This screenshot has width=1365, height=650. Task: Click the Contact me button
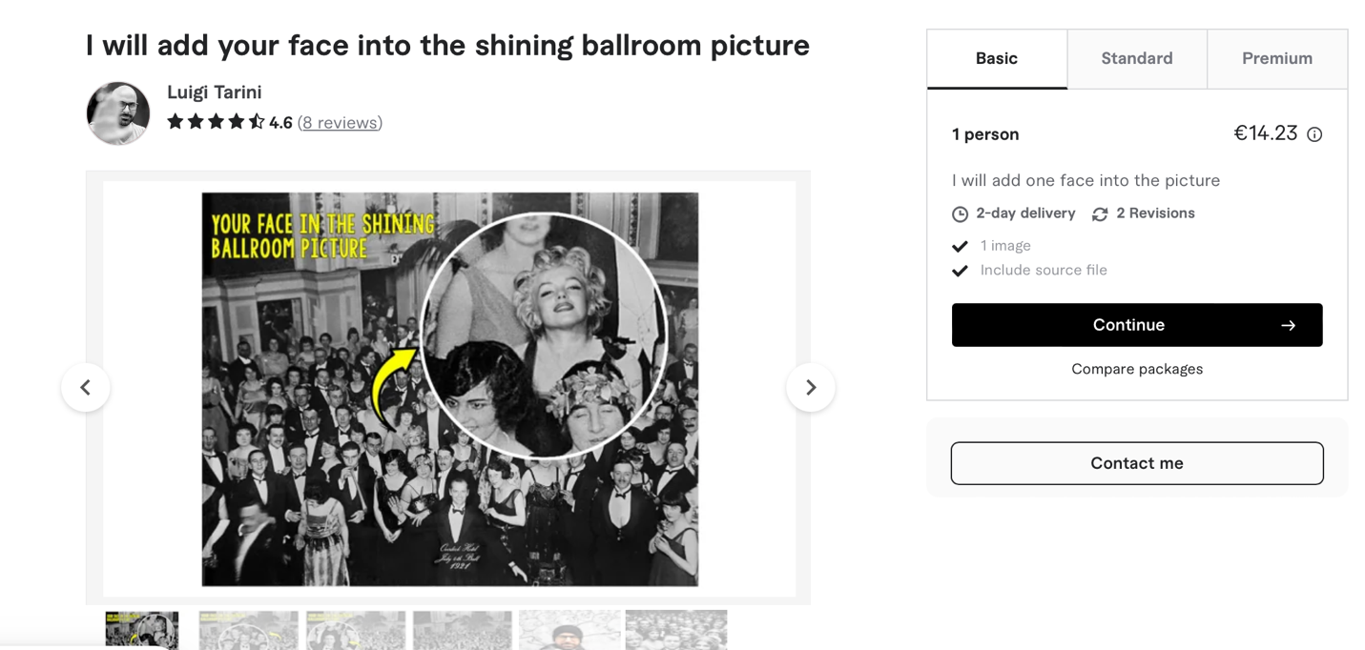tap(1136, 463)
